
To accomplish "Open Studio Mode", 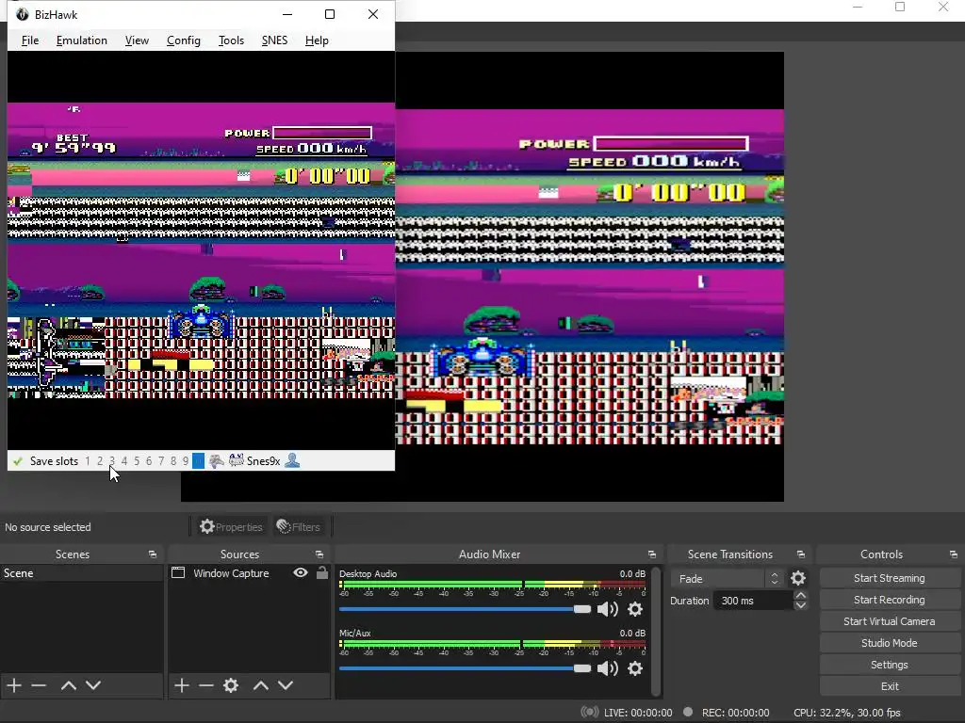I will 890,643.
